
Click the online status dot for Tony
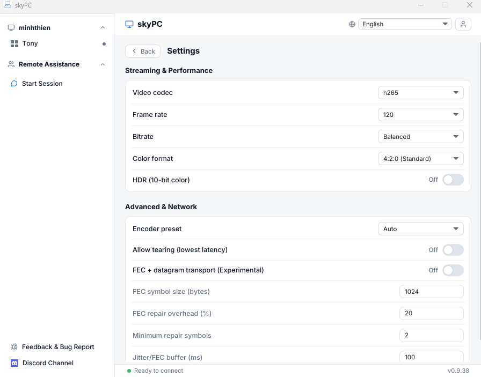(104, 44)
